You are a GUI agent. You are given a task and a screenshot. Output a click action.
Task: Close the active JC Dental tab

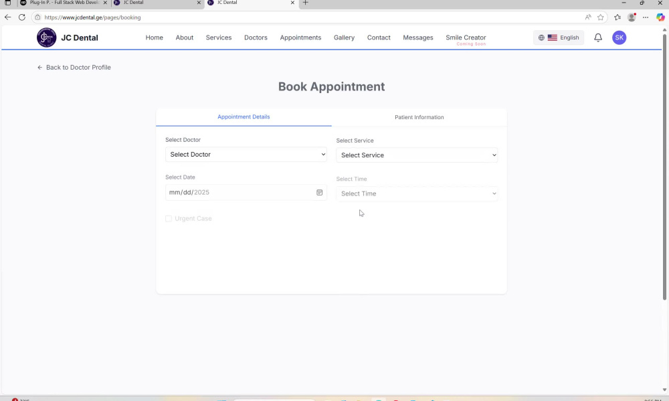[x=292, y=3]
